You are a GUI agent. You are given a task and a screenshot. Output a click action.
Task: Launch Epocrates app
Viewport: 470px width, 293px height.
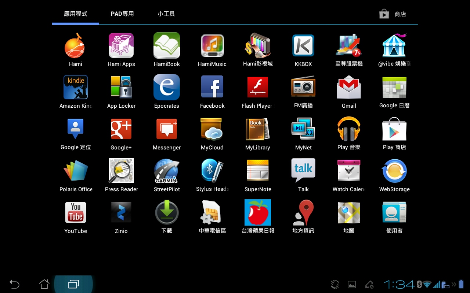(167, 87)
